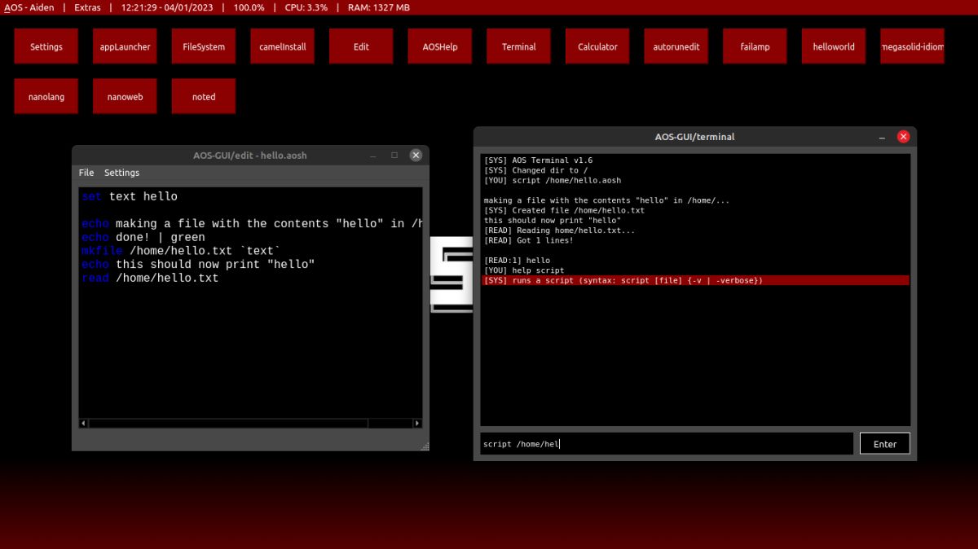This screenshot has width=978, height=549.
Task: Select the highlighted [SYS] runs a script line
Action: click(695, 280)
